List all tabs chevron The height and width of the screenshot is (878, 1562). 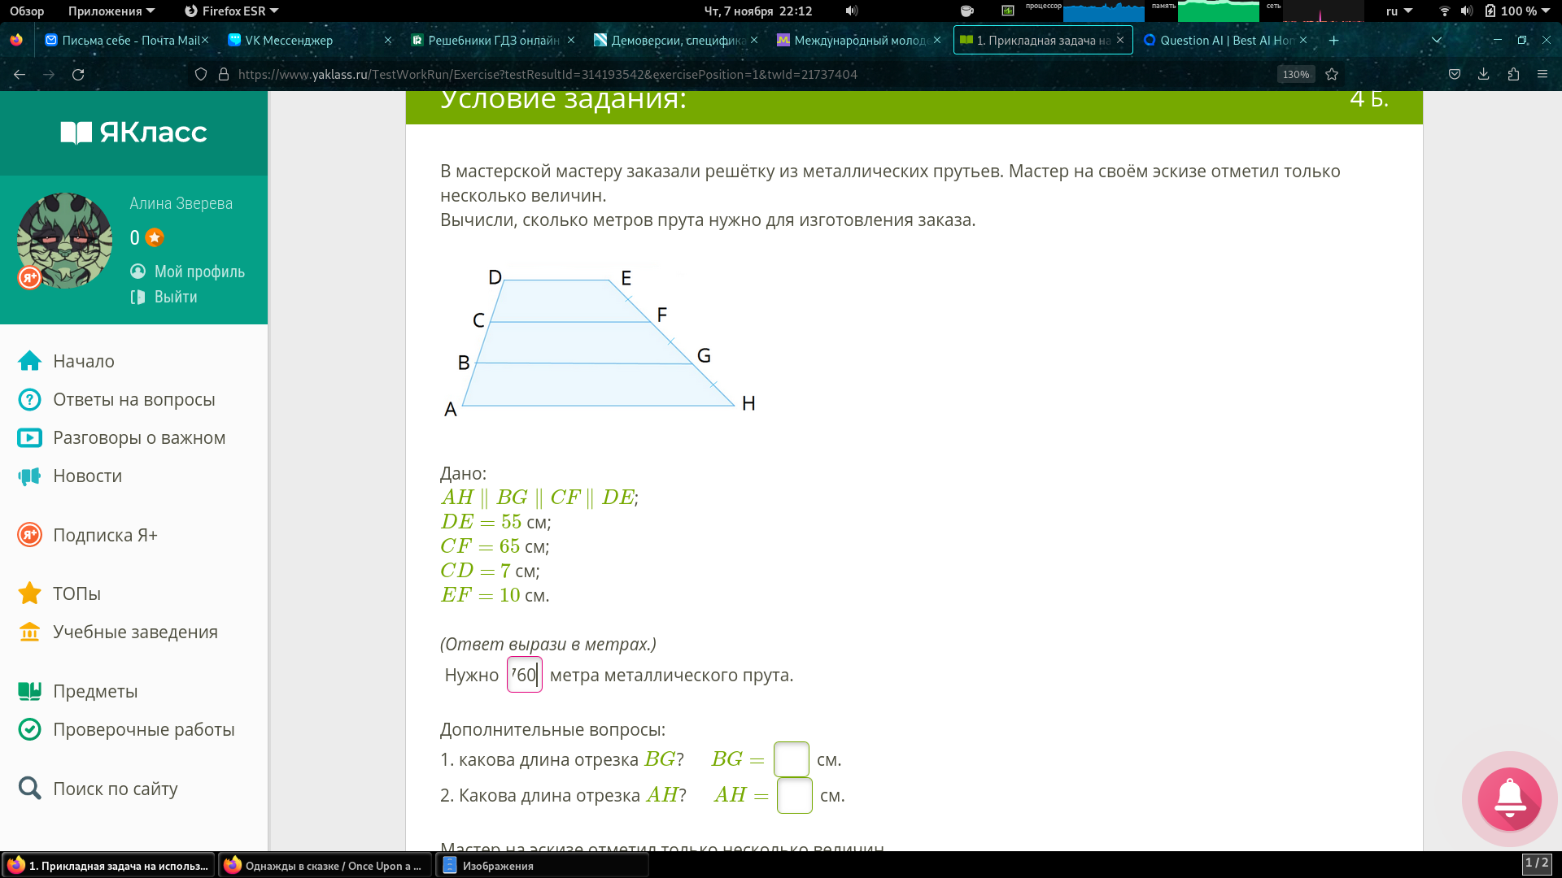1437,40
